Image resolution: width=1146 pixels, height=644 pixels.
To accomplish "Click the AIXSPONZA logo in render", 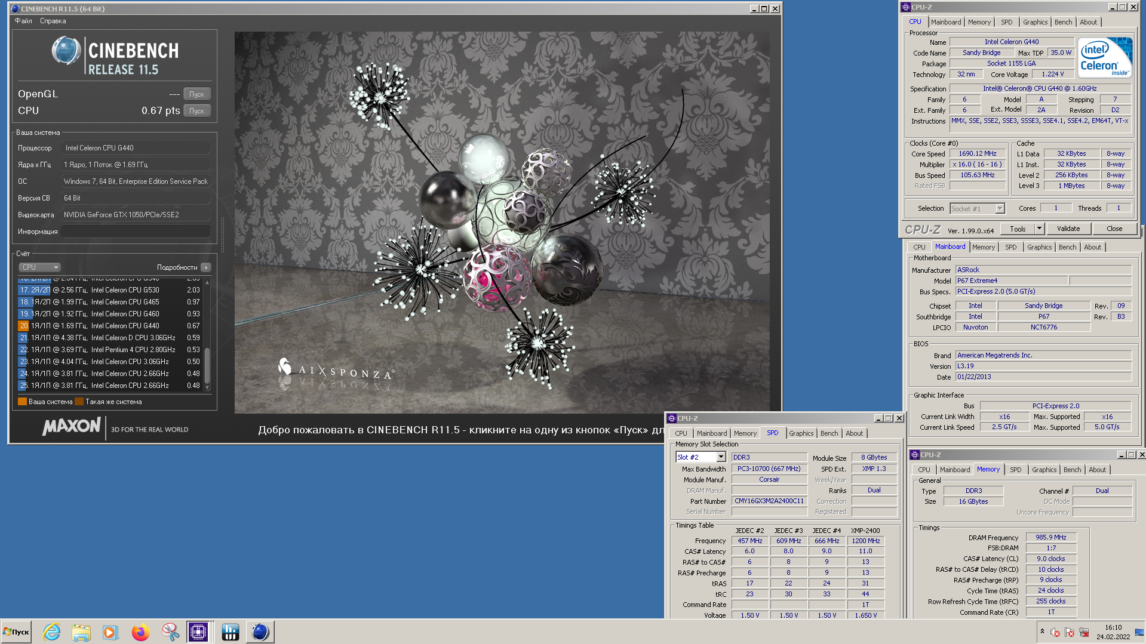I will [336, 369].
